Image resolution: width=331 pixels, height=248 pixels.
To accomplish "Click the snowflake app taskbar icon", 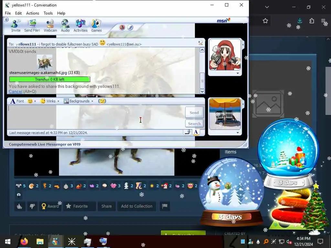I will click(x=71, y=242).
